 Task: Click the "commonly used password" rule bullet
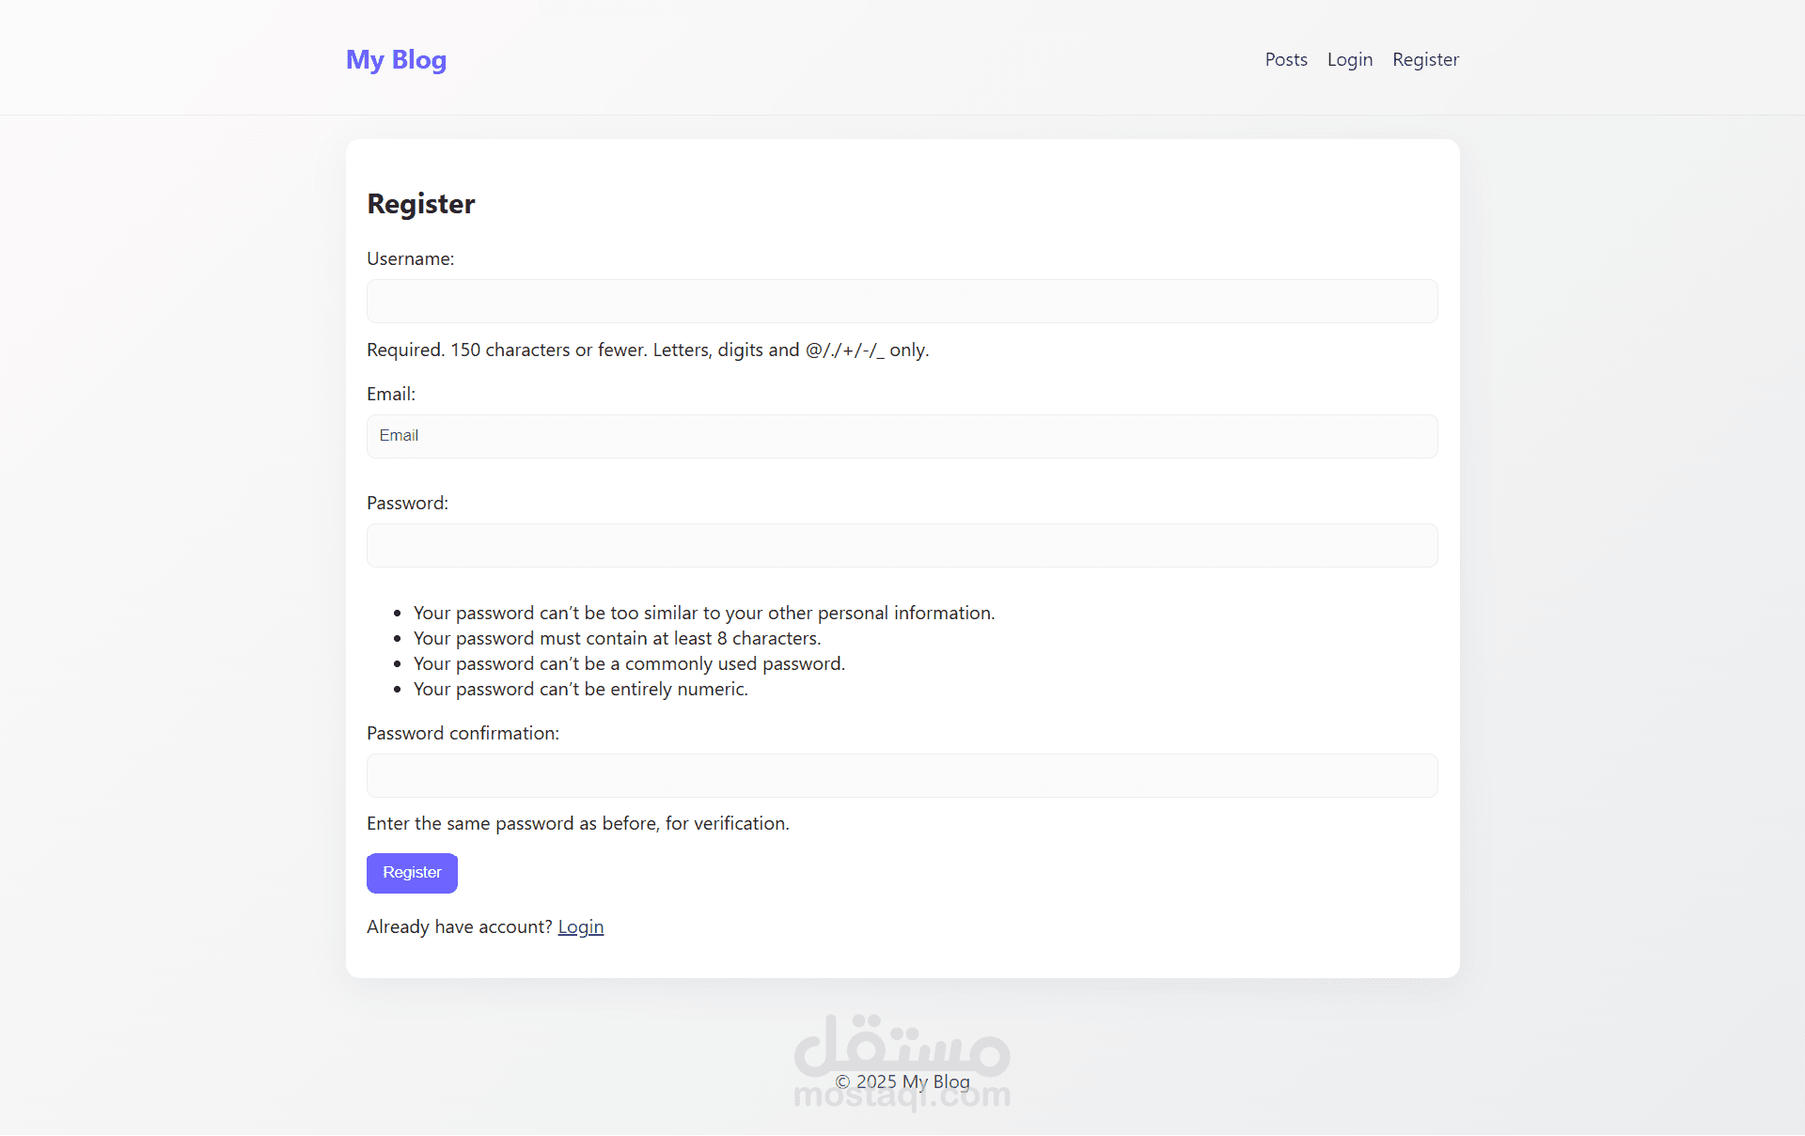(x=629, y=663)
